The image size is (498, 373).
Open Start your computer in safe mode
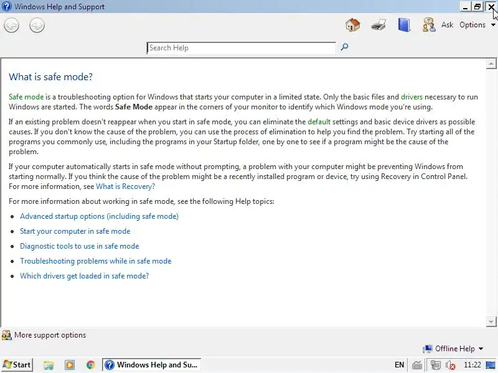[x=75, y=231]
